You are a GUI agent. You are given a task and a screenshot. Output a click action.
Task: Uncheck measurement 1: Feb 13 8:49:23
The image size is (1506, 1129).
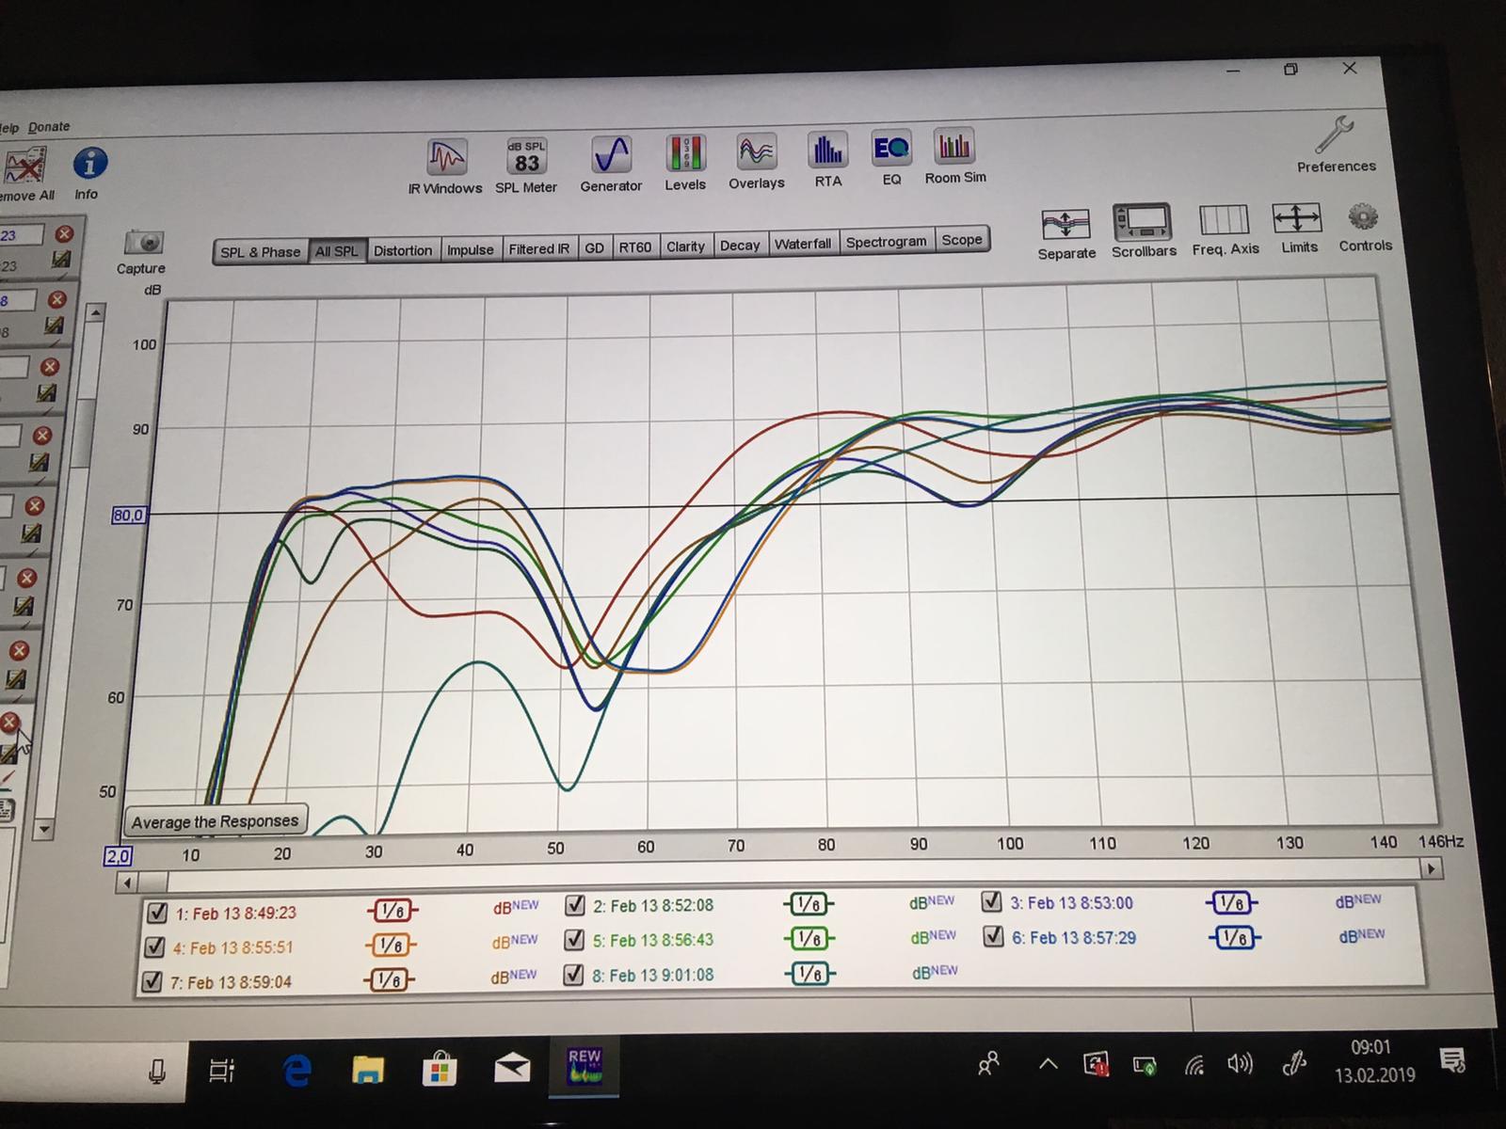click(157, 913)
